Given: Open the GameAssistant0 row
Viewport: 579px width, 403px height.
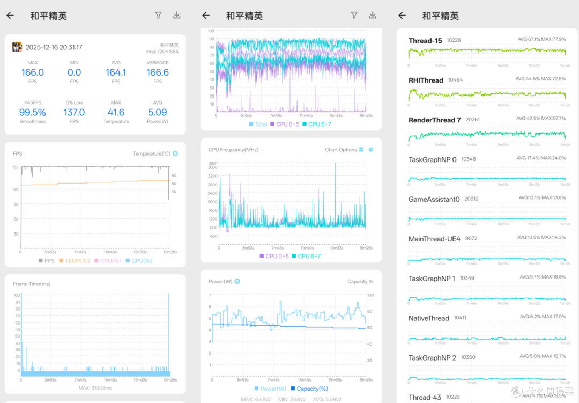Looking at the screenshot, I should (487, 210).
